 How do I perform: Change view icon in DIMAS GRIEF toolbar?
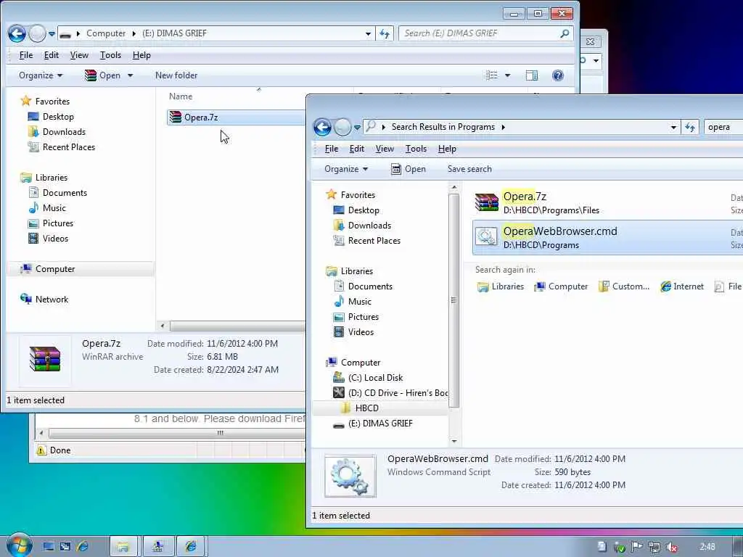coord(492,75)
